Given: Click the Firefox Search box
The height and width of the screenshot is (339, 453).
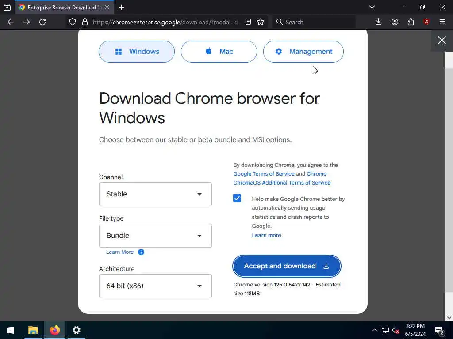Looking at the screenshot, I should (x=314, y=22).
